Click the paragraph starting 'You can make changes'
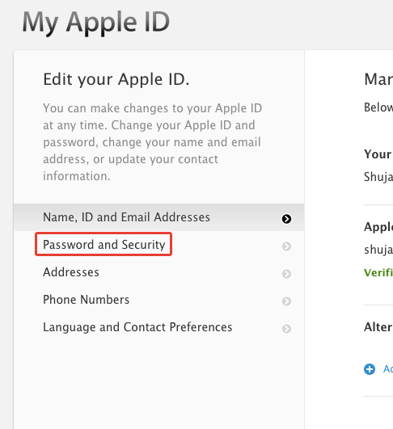Screen dimensions: 393x429 152,142
